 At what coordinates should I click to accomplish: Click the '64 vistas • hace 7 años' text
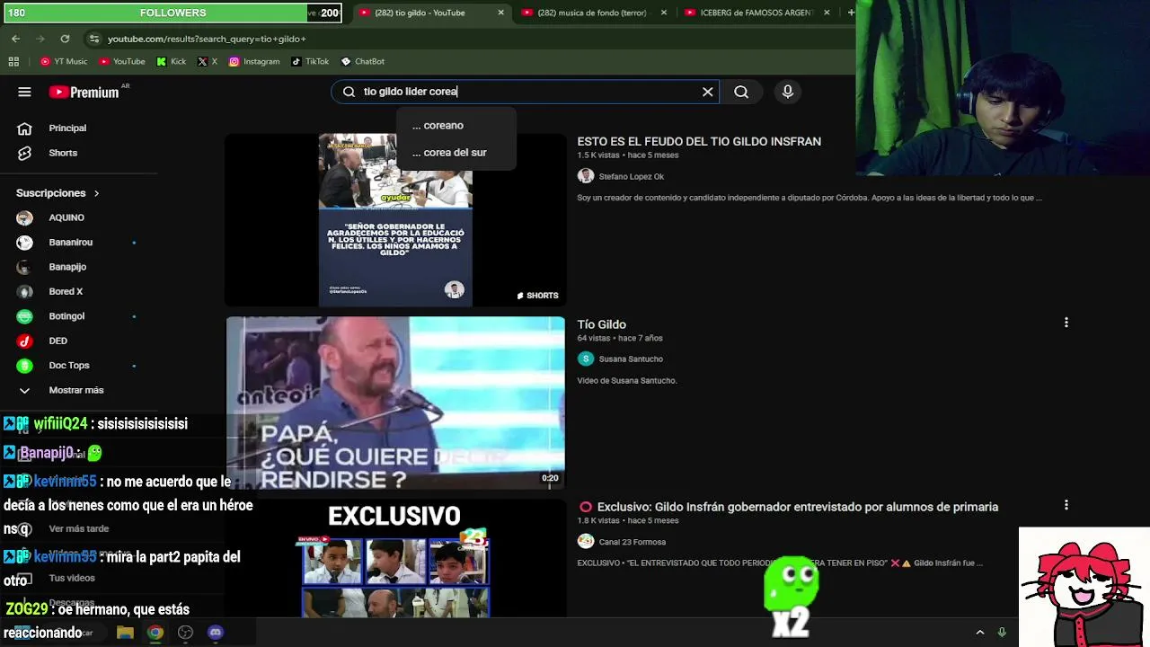(x=620, y=338)
